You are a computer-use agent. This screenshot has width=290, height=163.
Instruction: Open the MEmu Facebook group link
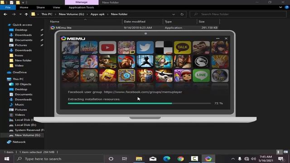pos(143,92)
